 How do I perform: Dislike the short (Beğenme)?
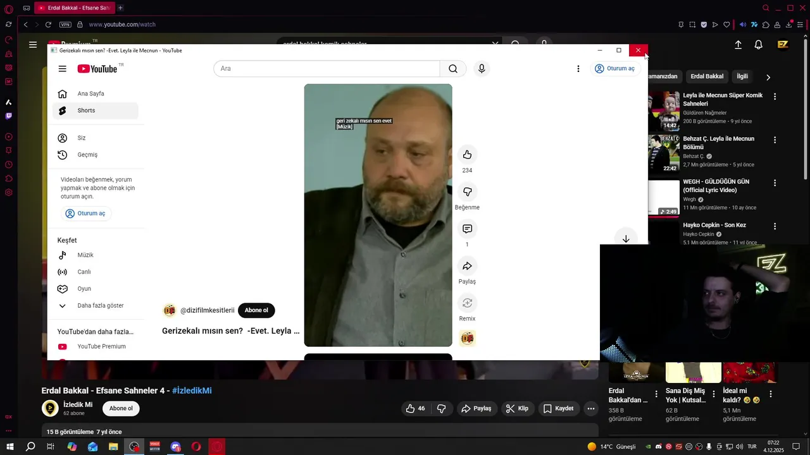point(467,191)
